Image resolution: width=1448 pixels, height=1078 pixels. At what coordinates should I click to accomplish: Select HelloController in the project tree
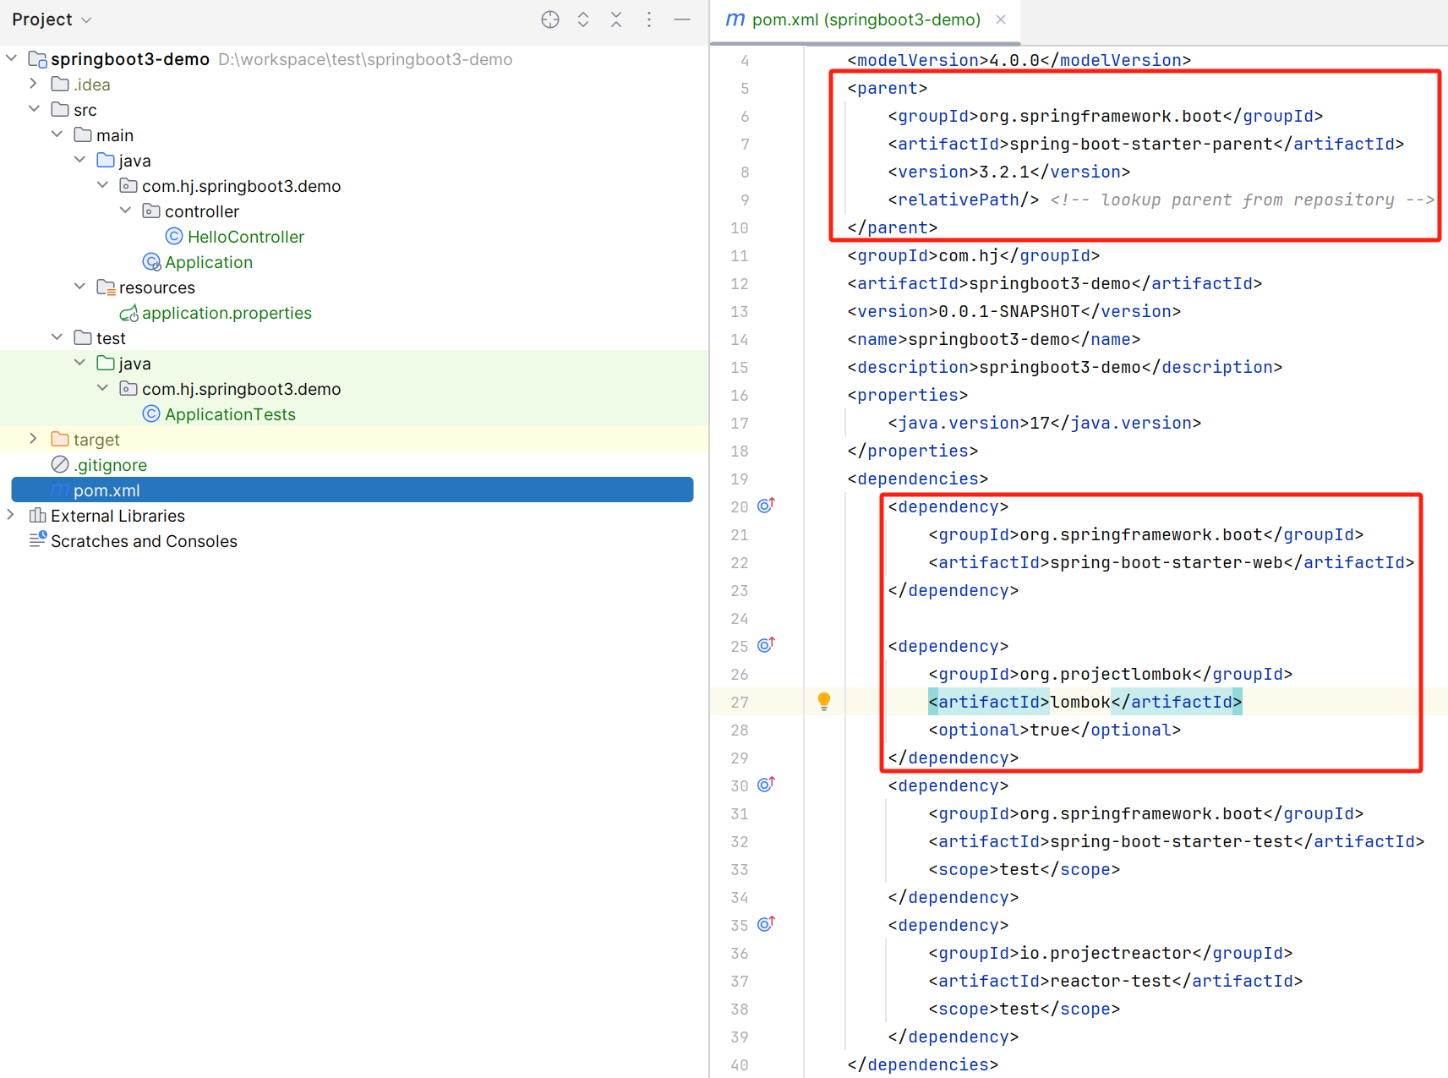click(x=246, y=237)
